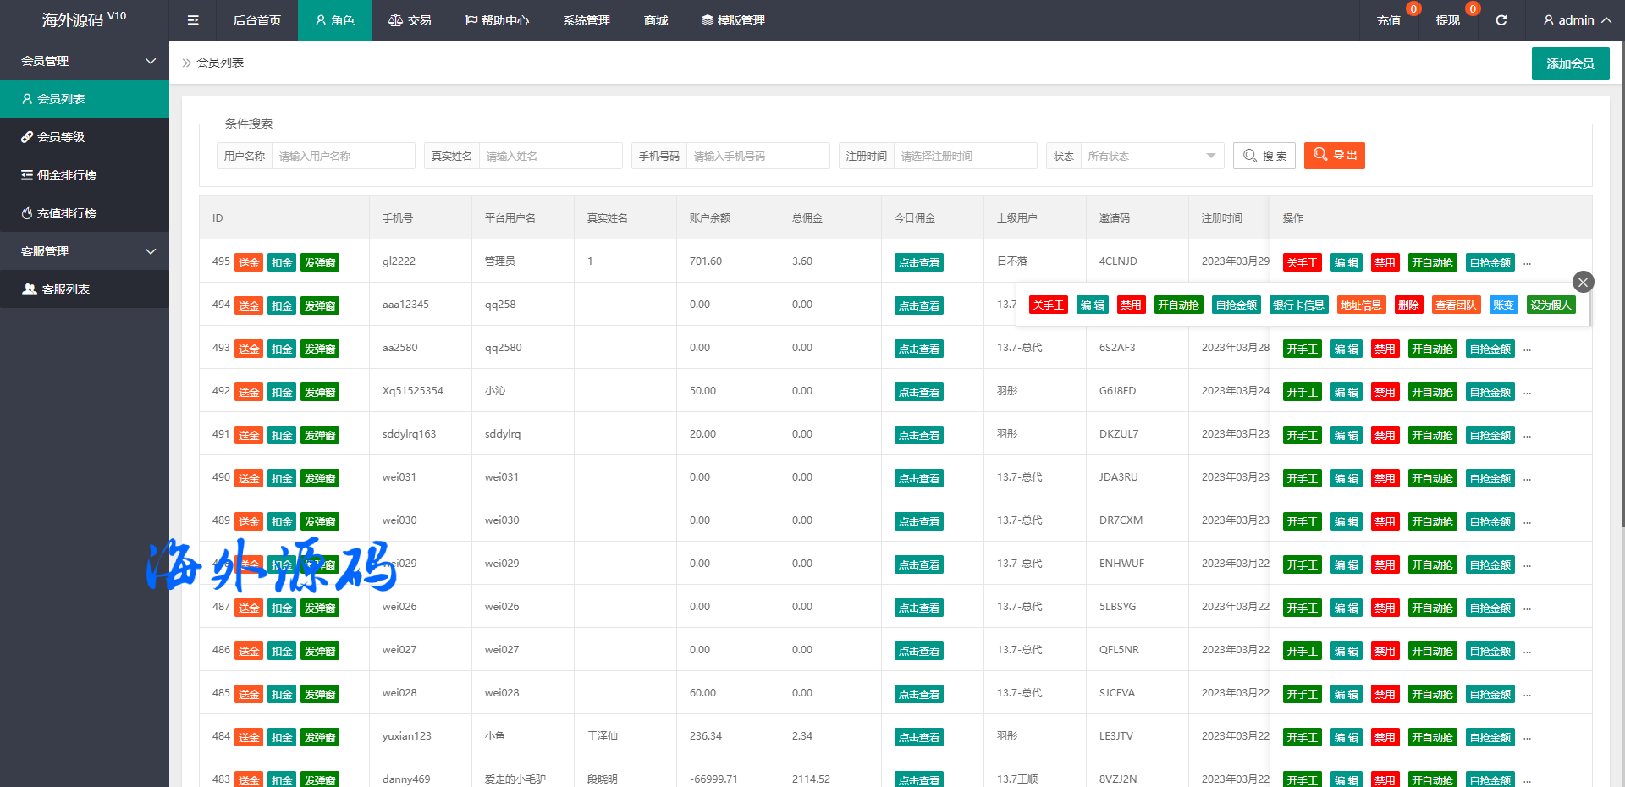This screenshot has height=787, width=1625.
Task: Open the 状态 status dropdown
Action: 1151,156
